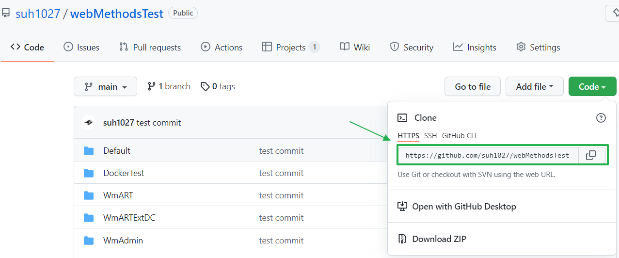Screen dimensions: 619x258
Task: Expand the Add file dropdown
Action: tap(534, 86)
